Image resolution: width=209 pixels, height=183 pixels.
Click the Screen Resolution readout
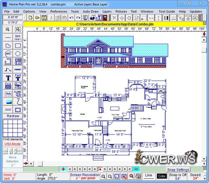[85, 176]
